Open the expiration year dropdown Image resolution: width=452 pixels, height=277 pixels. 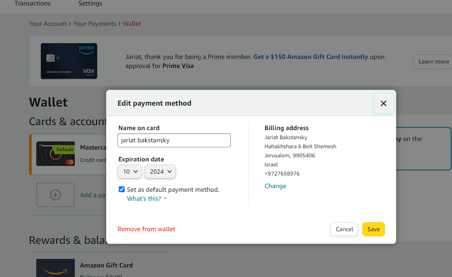pyautogui.click(x=160, y=171)
